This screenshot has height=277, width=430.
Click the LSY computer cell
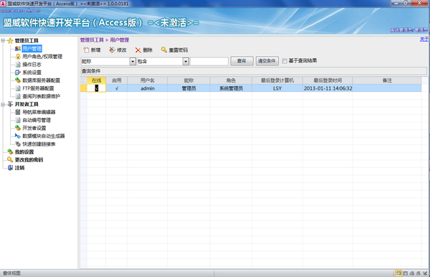pyautogui.click(x=277, y=88)
